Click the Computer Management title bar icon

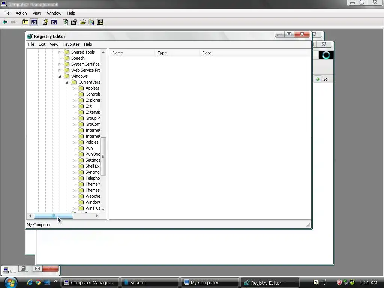coord(4,4)
